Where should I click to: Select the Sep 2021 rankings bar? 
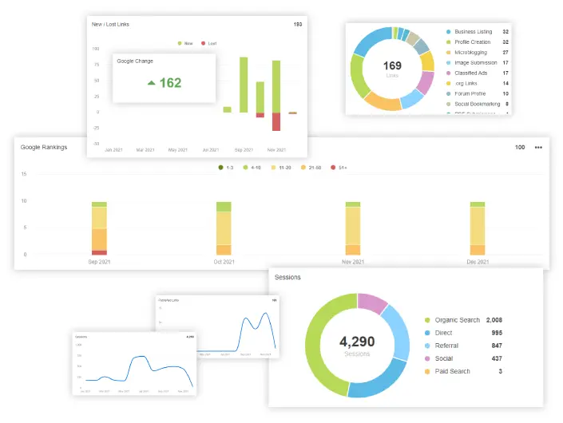point(99,228)
